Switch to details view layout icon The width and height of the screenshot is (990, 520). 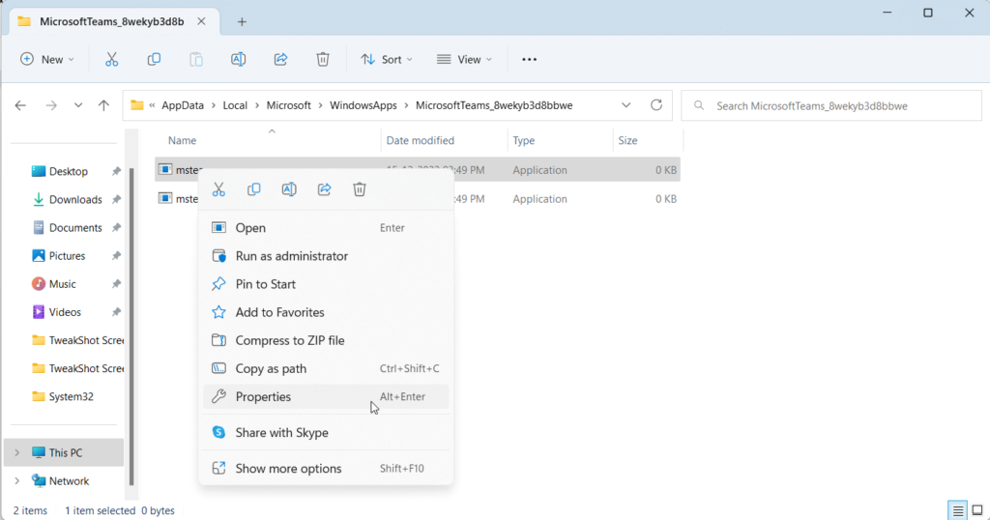click(x=957, y=510)
